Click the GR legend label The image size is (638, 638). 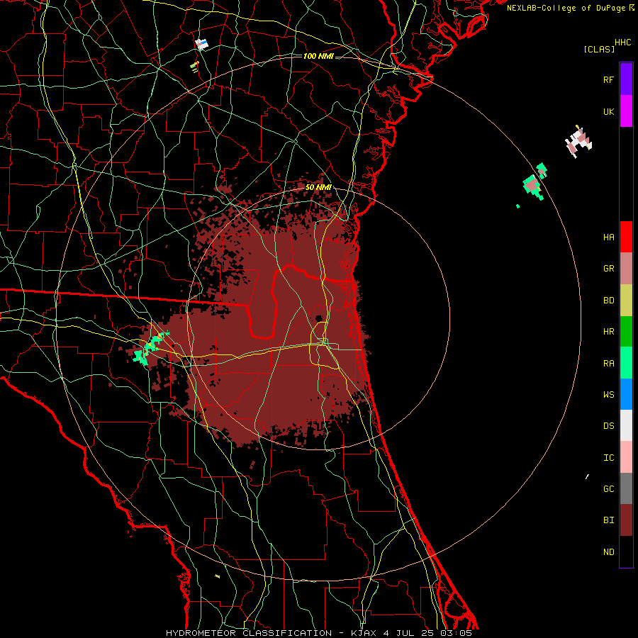[x=608, y=269]
